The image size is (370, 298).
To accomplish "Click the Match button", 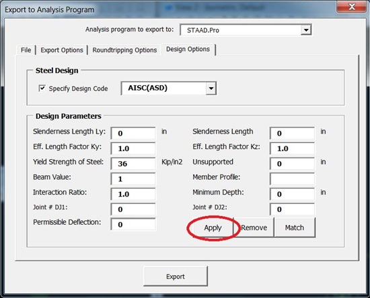I will (x=295, y=228).
